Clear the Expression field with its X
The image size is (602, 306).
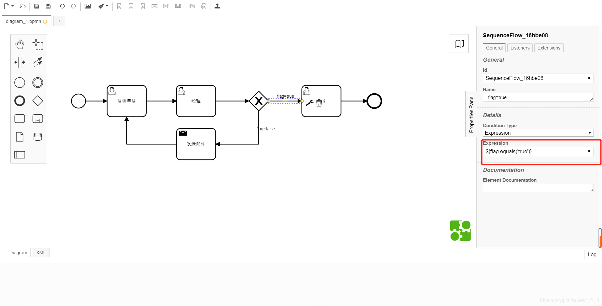point(589,151)
